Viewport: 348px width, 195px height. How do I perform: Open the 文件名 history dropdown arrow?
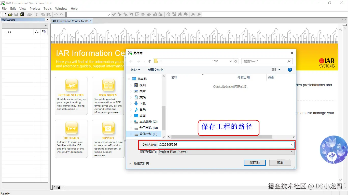292,145
